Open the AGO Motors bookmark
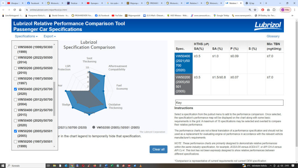Screen dimensions: 298x168 point(178,15)
